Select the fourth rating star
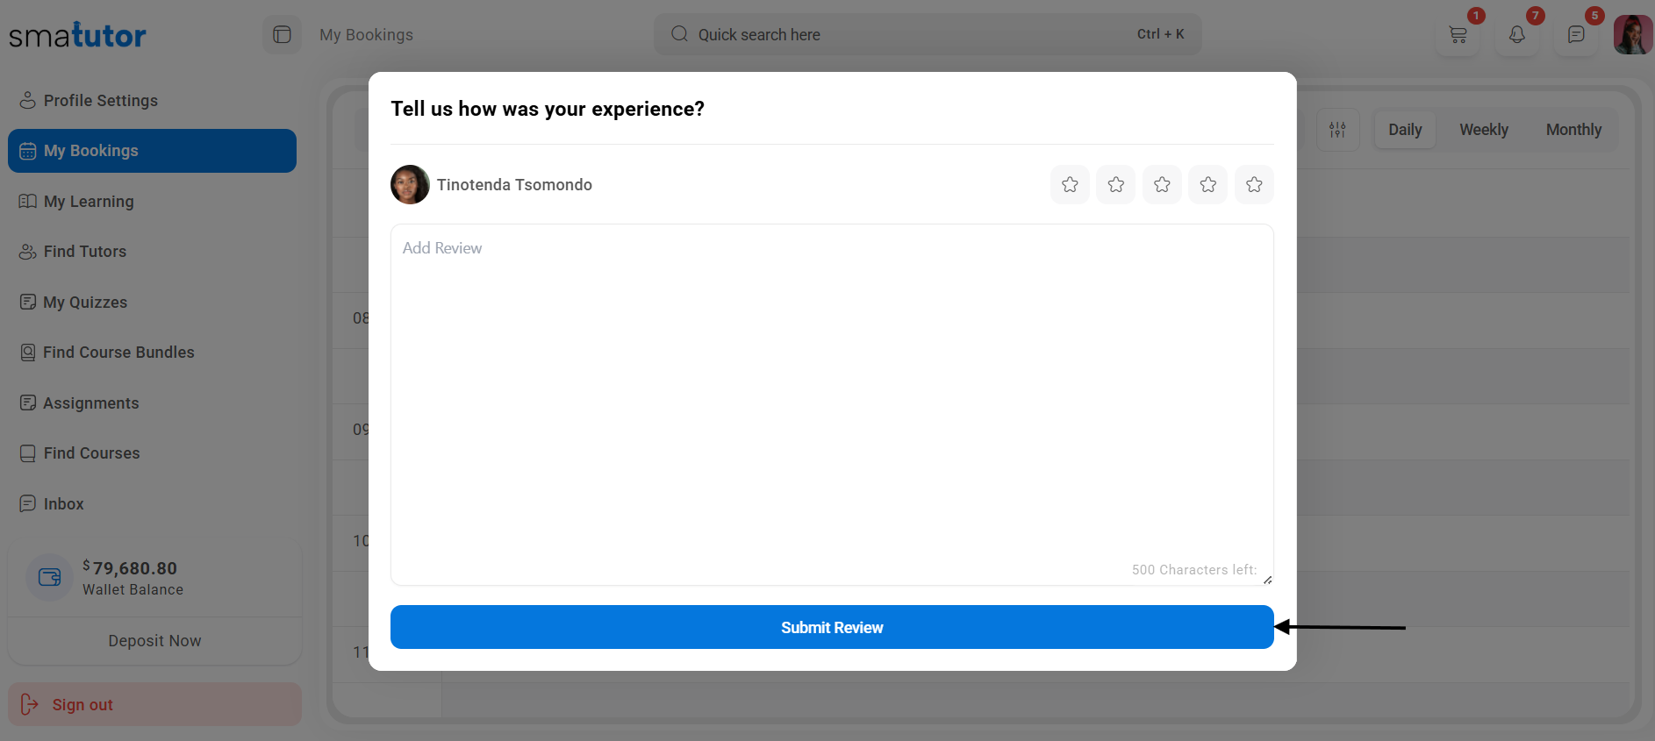This screenshot has height=741, width=1655. 1207,185
